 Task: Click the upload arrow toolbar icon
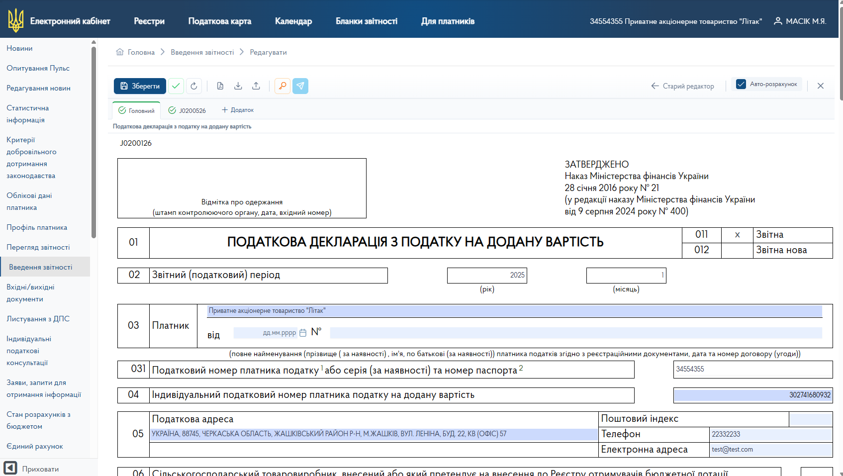[256, 86]
